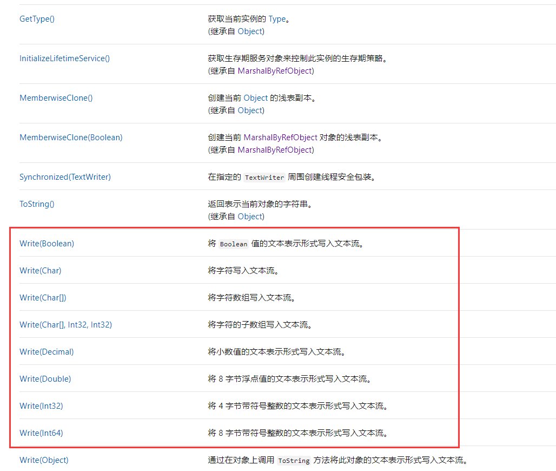Open the Write(Object) method page
Viewport: 556px width, 471px height.
tap(44, 460)
